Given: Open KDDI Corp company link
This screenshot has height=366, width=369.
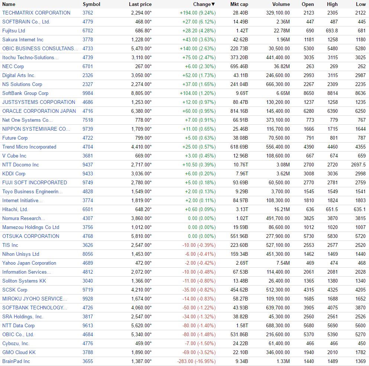Looking at the screenshot, I should point(14,174).
